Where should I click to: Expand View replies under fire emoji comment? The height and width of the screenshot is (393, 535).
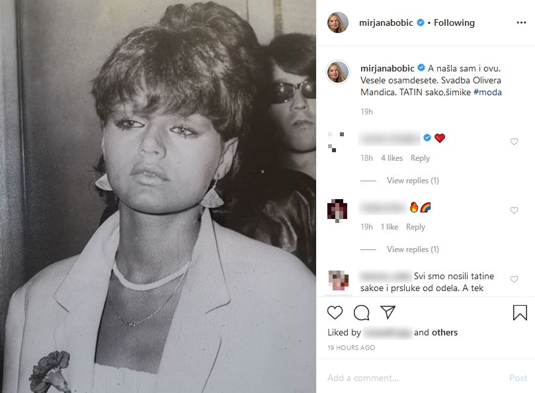(413, 249)
